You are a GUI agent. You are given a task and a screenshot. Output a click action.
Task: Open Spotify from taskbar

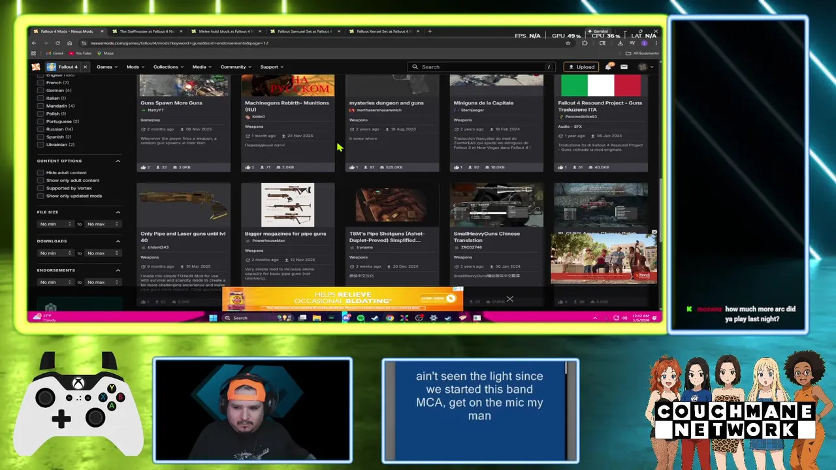point(361,318)
